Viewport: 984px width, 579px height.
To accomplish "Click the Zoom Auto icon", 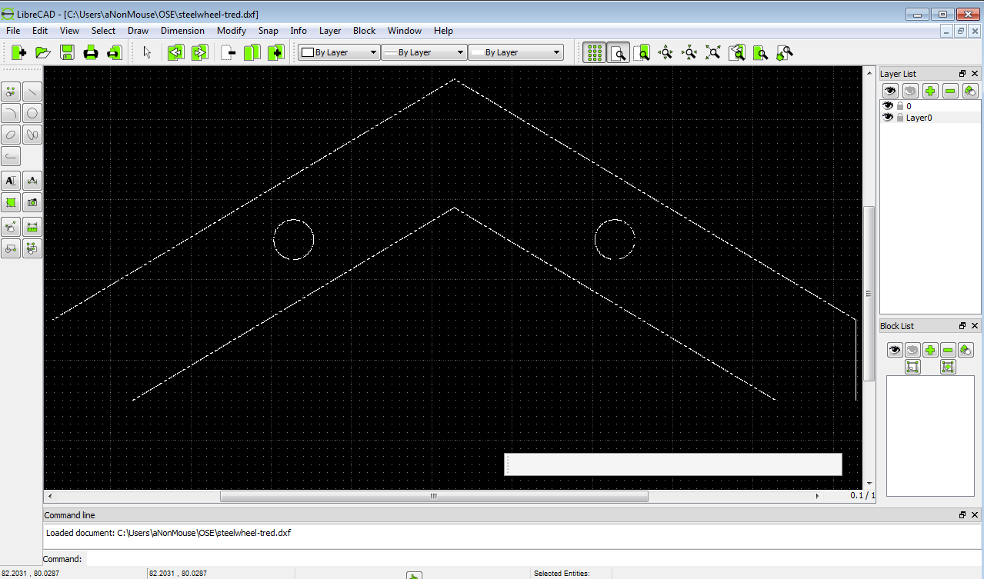I will [x=713, y=52].
